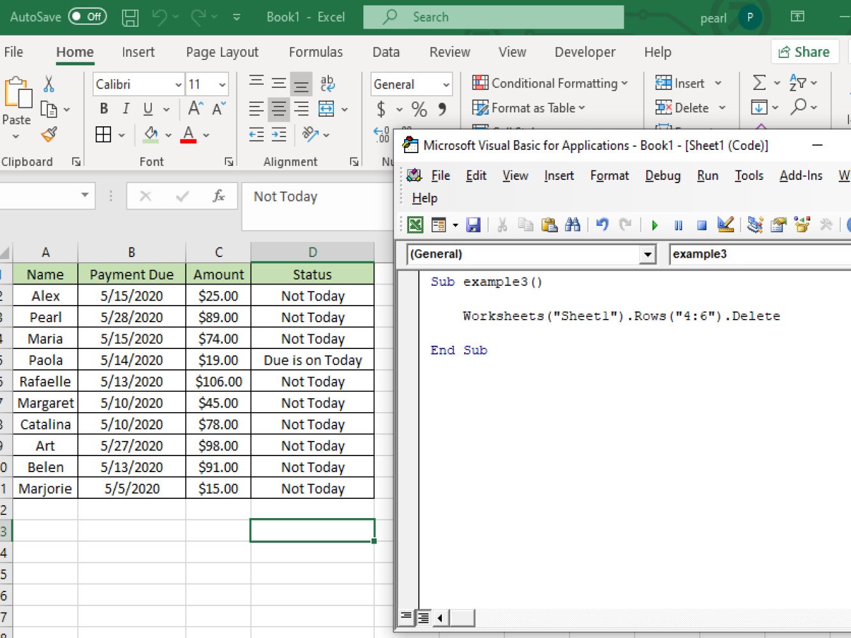
Task: Open the General object dropdown in VBA editor
Action: 648,254
